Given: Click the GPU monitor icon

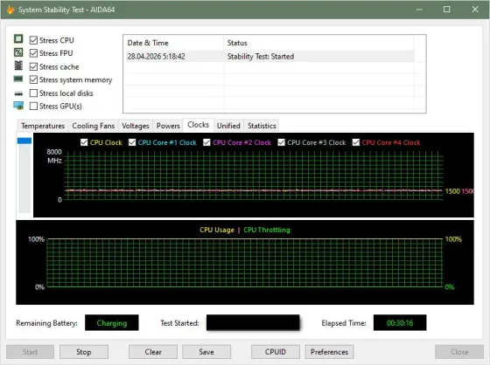Looking at the screenshot, I should [x=18, y=106].
